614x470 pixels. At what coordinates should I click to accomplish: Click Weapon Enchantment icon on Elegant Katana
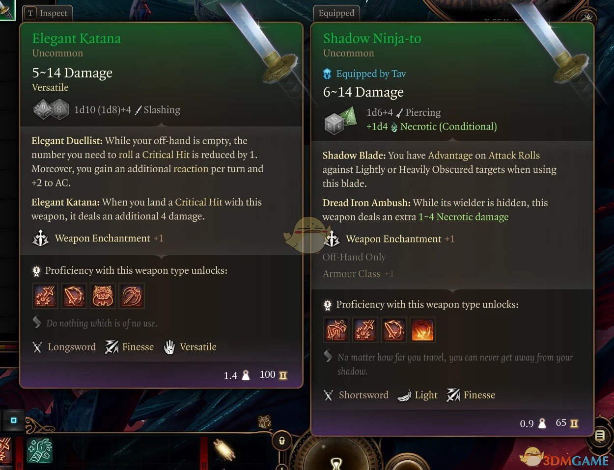tap(40, 238)
